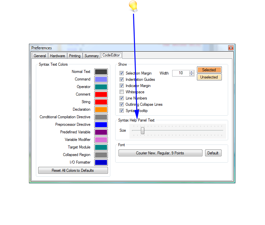Select the Normal Text color box
This screenshot has width=265, height=225.
click(101, 72)
